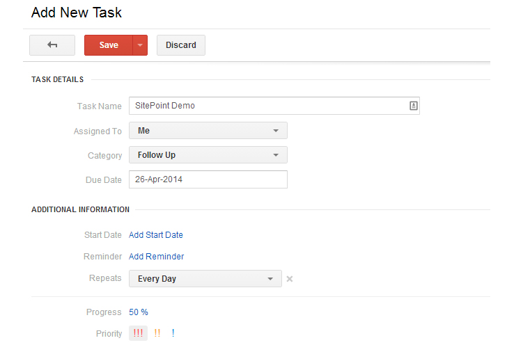Remove the repeat setting with the X icon

[290, 279]
